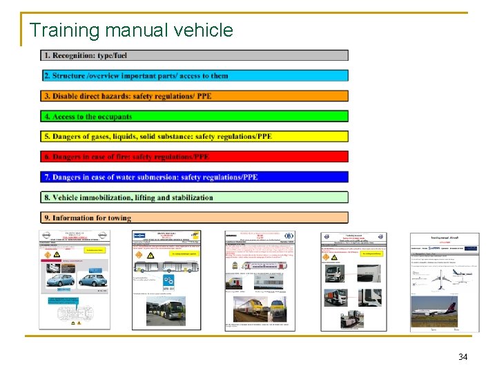Click the slide title 'Training manual vehicle'

pyautogui.click(x=131, y=30)
